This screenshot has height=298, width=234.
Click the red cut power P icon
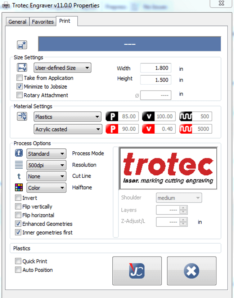(112, 129)
